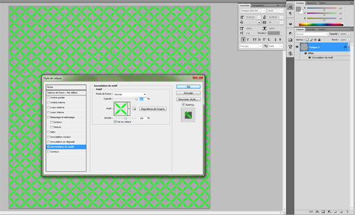The image size is (355, 215).
Task: Uncheck the Aperçu preview checkbox
Action: [183, 105]
